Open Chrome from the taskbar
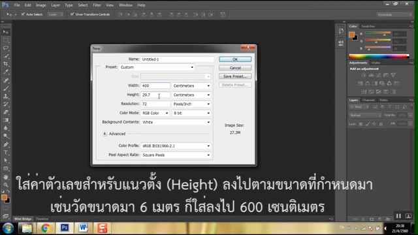 point(46,228)
